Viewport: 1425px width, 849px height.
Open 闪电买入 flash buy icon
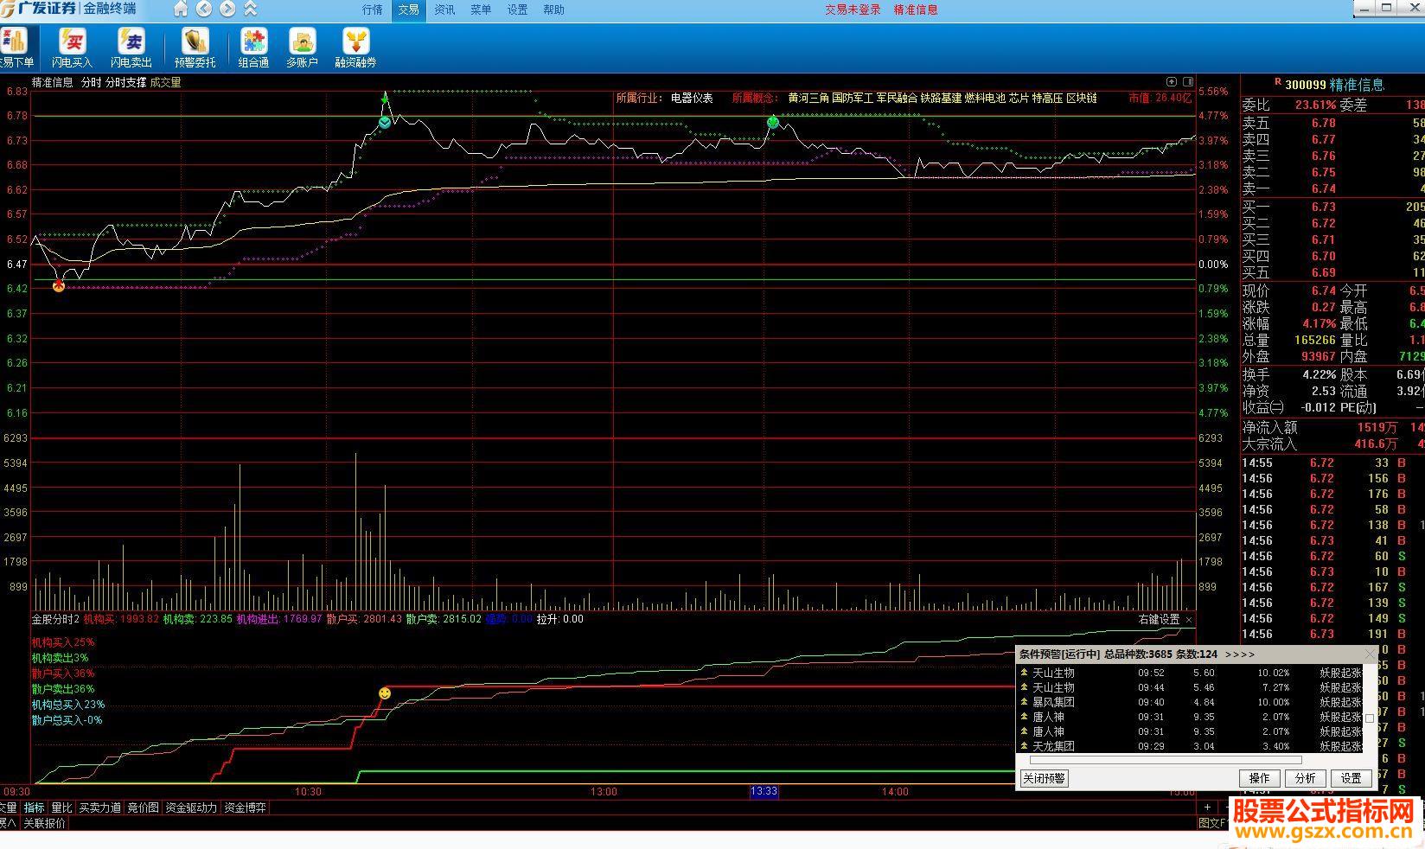point(72,48)
